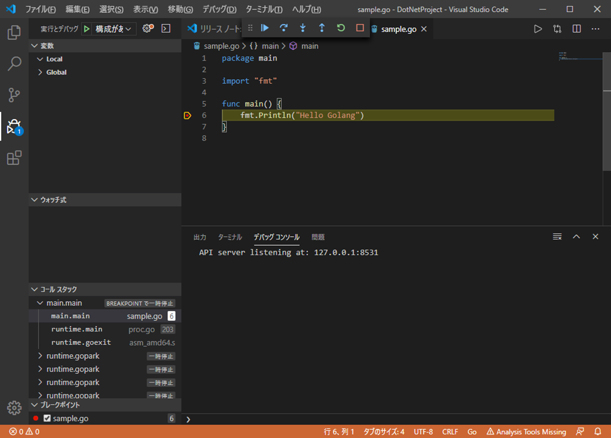Switch to the リリース ノート editor tab

coord(214,29)
